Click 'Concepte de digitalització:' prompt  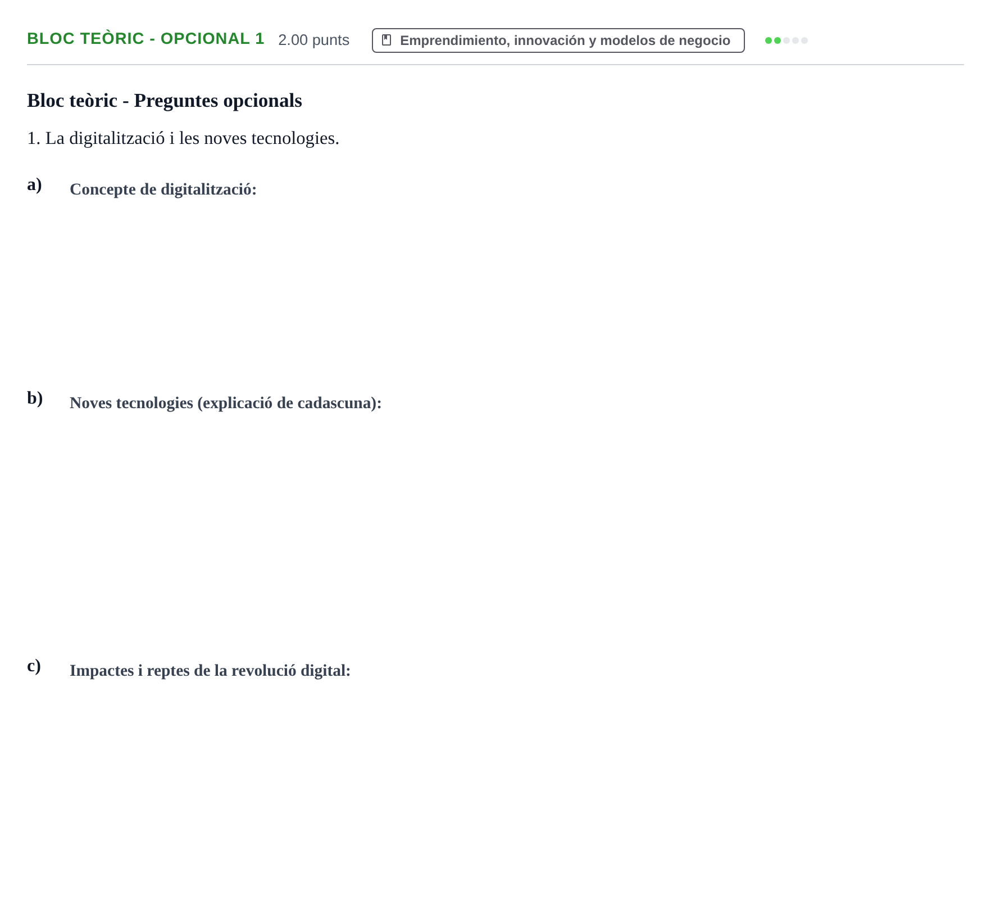click(163, 189)
